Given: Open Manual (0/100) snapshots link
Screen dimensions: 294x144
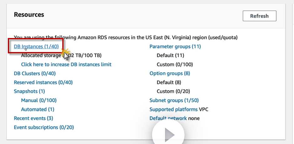Looking at the screenshot, I should [39, 100].
